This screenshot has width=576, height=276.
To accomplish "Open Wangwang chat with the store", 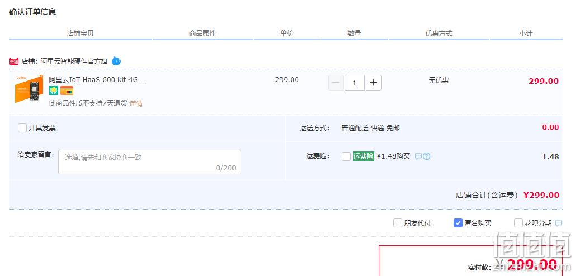I will 116,61.
